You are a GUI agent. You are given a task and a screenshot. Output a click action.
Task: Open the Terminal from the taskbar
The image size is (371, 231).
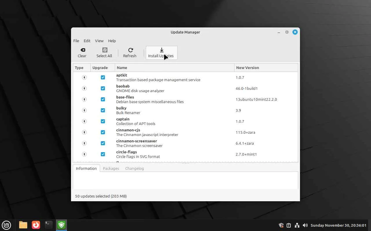pos(49,225)
